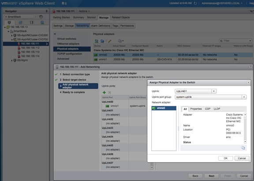Select vmnic0 in the Network adapter list
This screenshot has height=181, width=254.
(164, 108)
